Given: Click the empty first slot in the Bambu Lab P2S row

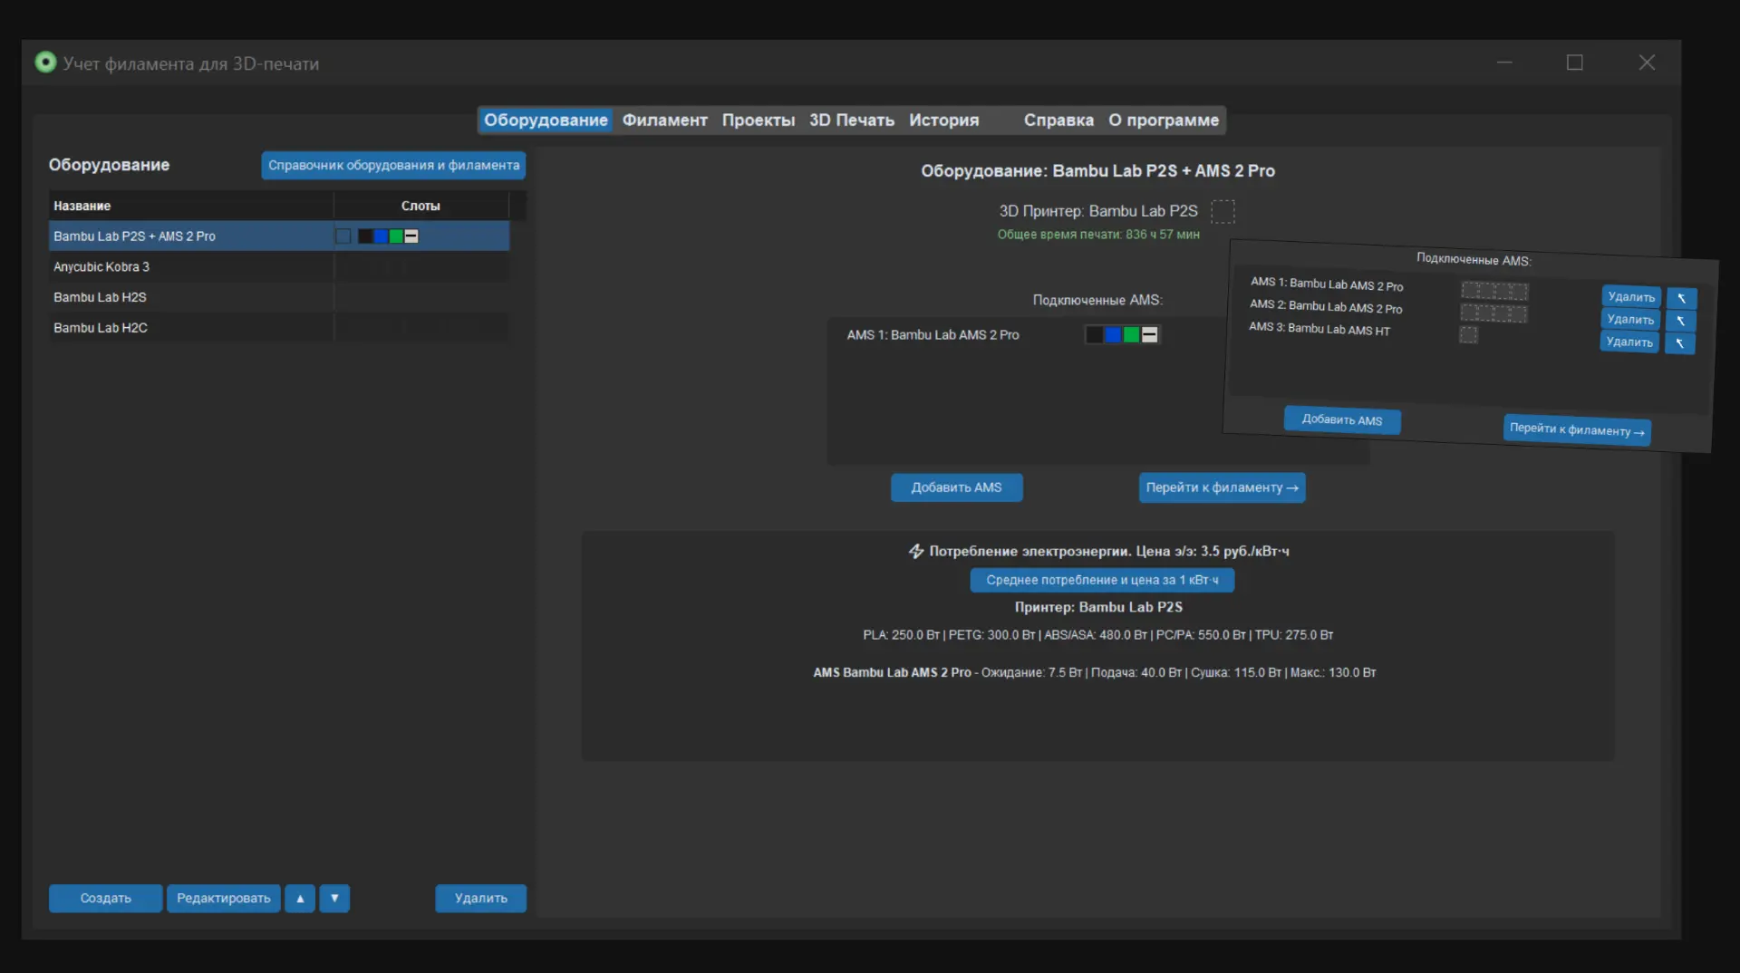Looking at the screenshot, I should pyautogui.click(x=343, y=236).
